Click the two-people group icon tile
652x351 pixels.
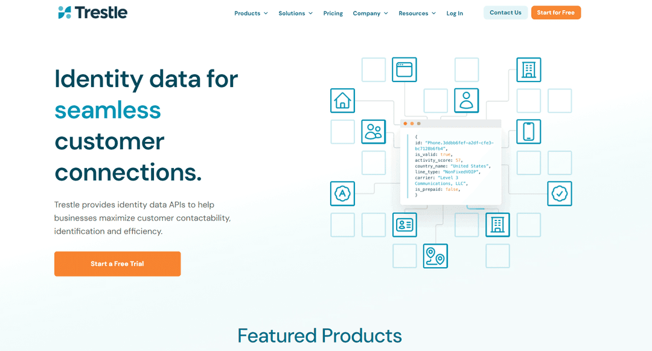coord(374,132)
